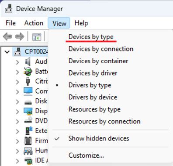Image resolution: width=173 pixels, height=166 pixels.
Task: Open the Action menu
Action: [x=34, y=23]
